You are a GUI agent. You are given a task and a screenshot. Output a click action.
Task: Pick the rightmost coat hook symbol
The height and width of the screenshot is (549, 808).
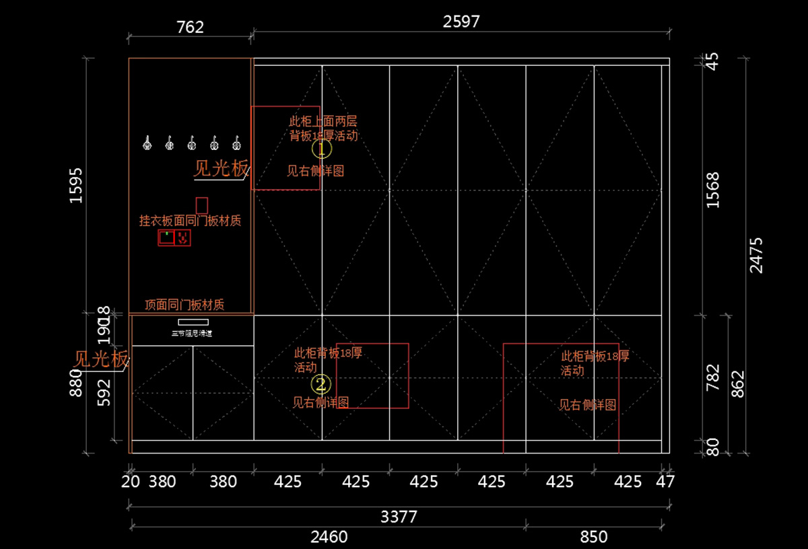tap(236, 143)
